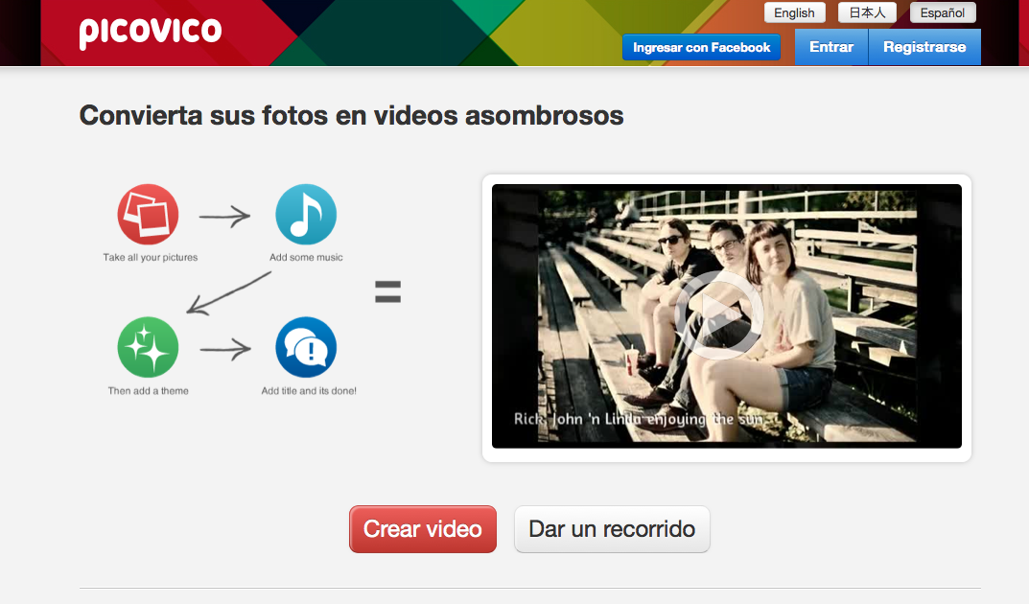The height and width of the screenshot is (604, 1029).
Task: Click the blue music note icon
Action: [x=305, y=215]
